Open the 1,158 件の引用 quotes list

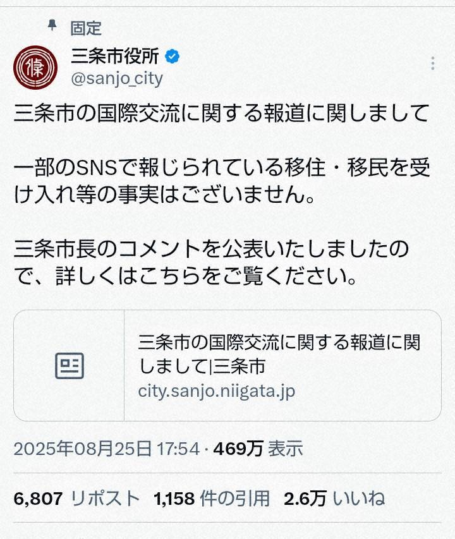point(212,499)
